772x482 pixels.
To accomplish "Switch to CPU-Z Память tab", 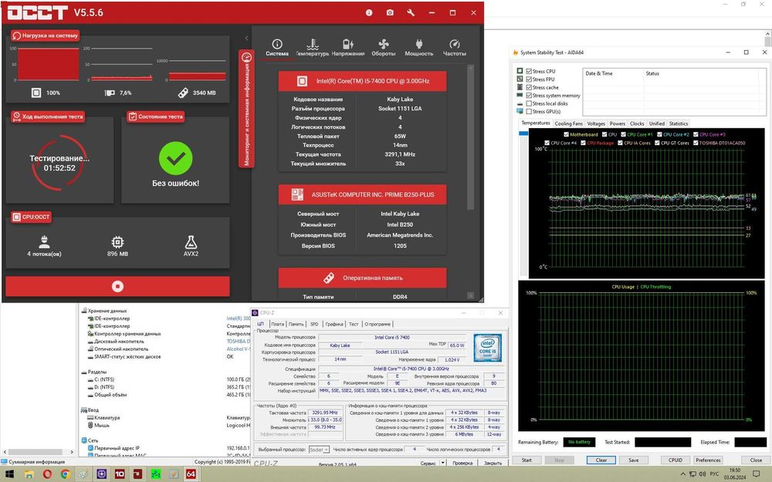I will pos(296,324).
